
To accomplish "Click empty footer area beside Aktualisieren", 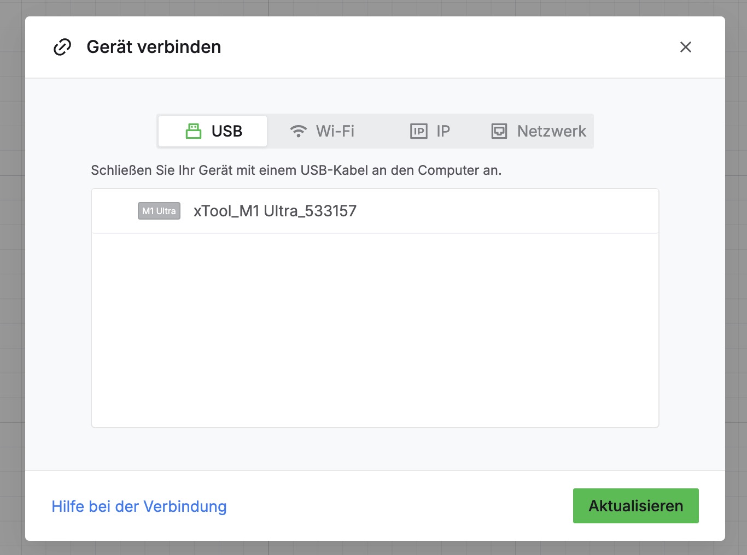I will point(399,506).
